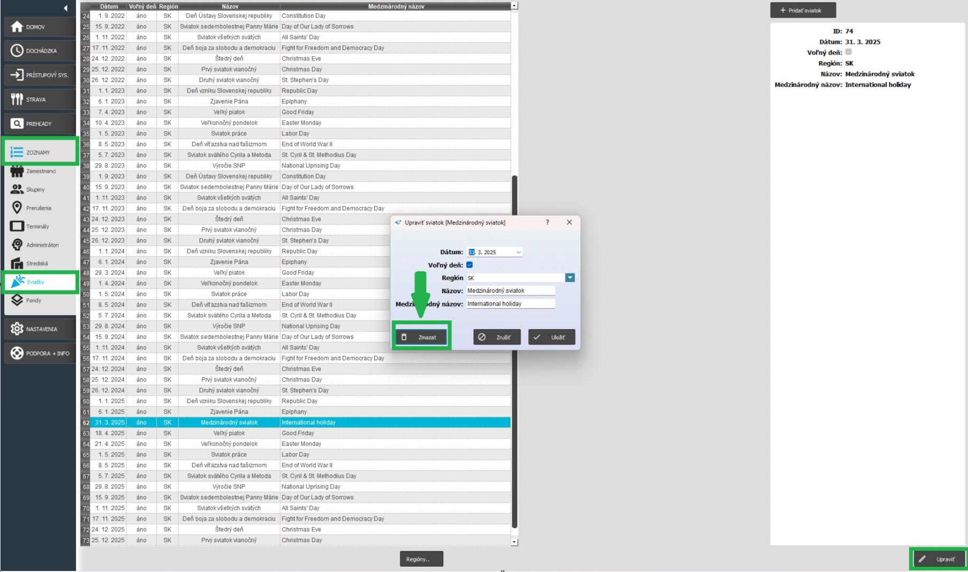Viewport: 968px width, 572px height.
Task: Click the Prerušenia location pin icon
Action: coord(17,208)
